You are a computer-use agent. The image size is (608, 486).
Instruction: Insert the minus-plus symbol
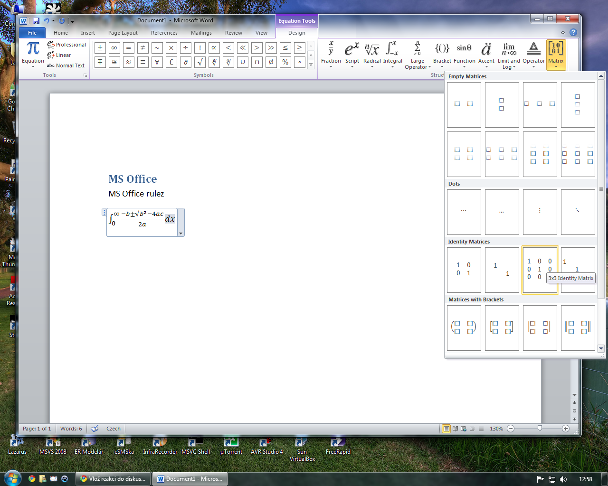(x=100, y=62)
